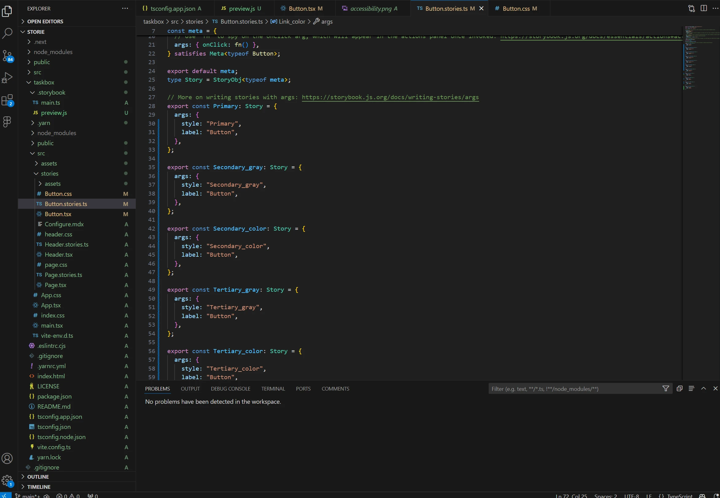Collapse all problems in the panel
The height and width of the screenshot is (498, 720).
pyautogui.click(x=679, y=388)
